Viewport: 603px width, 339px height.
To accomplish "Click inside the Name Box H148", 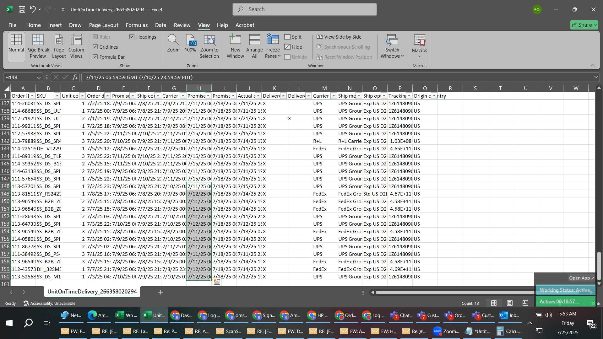I will [x=19, y=77].
